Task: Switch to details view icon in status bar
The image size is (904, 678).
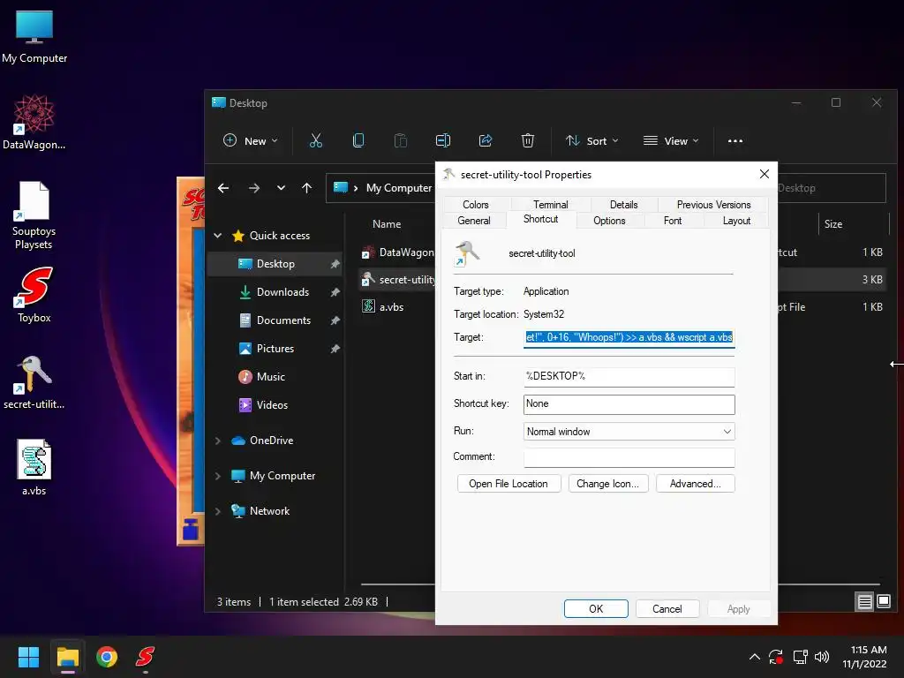Action: (865, 602)
